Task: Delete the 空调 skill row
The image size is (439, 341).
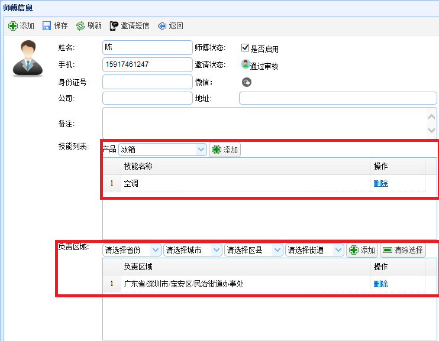Action: [x=381, y=184]
